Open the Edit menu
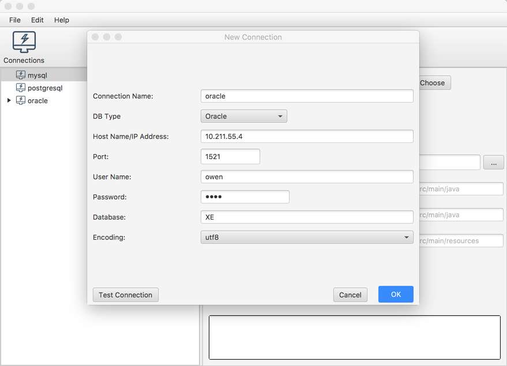Screen dimensions: 507x366 pos(37,20)
